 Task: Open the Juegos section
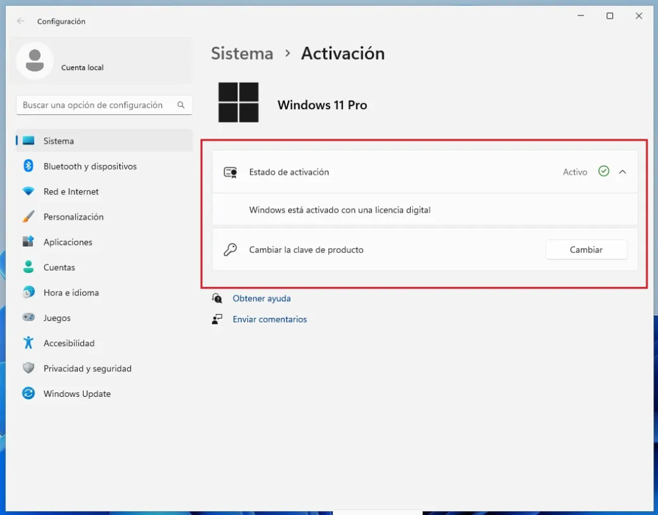tap(57, 318)
